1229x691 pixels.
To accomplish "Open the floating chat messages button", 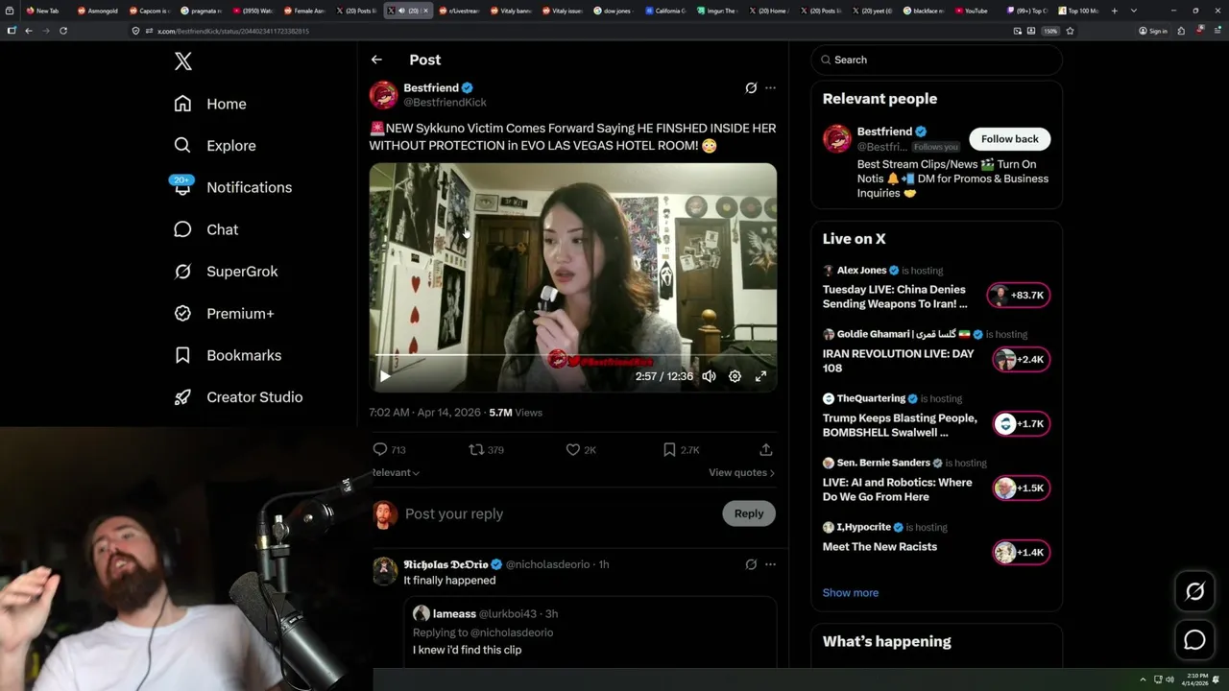I will pos(1194,639).
